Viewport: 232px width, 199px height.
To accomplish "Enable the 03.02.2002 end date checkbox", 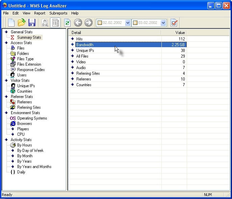I will coord(135,23).
